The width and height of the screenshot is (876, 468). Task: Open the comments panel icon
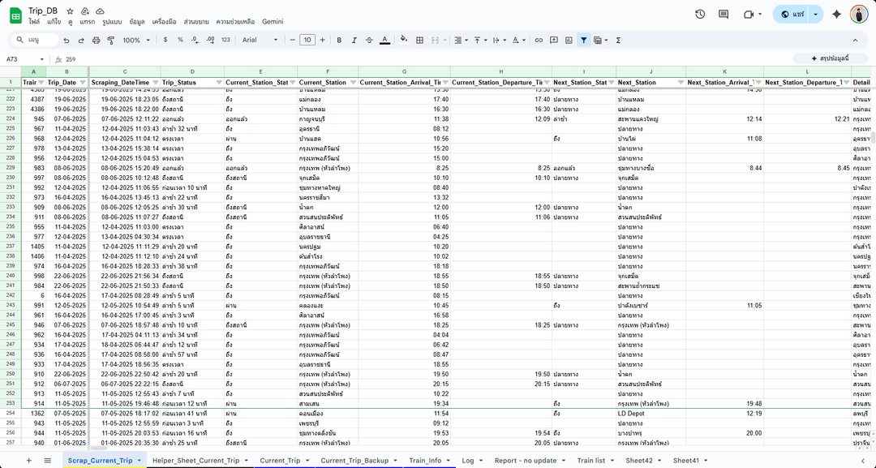pyautogui.click(x=724, y=15)
